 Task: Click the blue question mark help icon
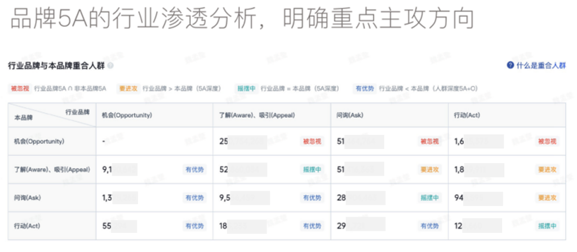coord(510,66)
